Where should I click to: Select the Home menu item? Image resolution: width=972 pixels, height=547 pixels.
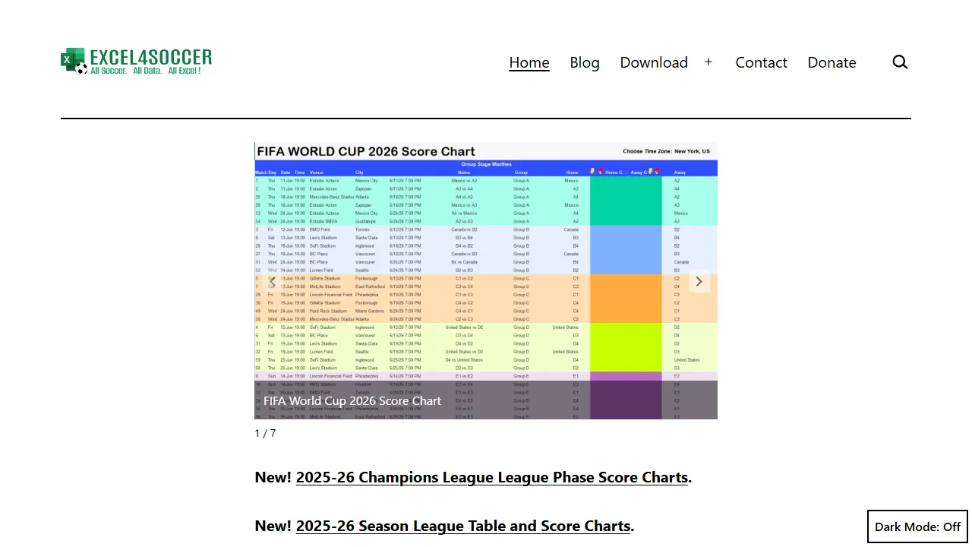pyautogui.click(x=529, y=62)
